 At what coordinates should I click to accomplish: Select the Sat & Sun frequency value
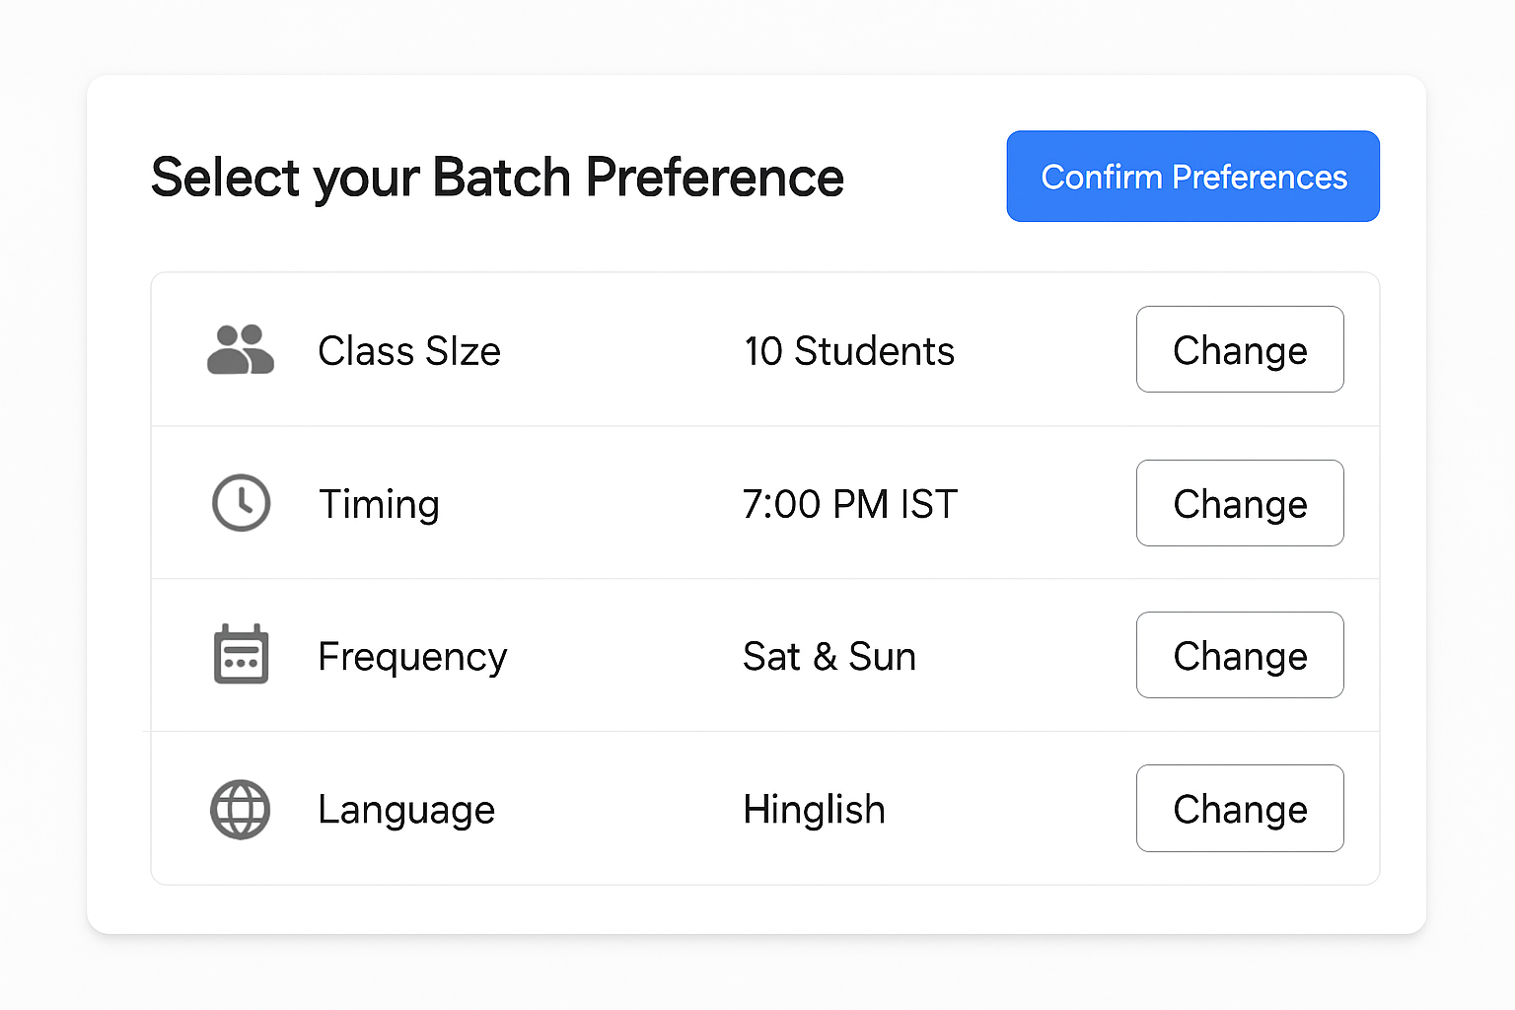click(x=830, y=655)
